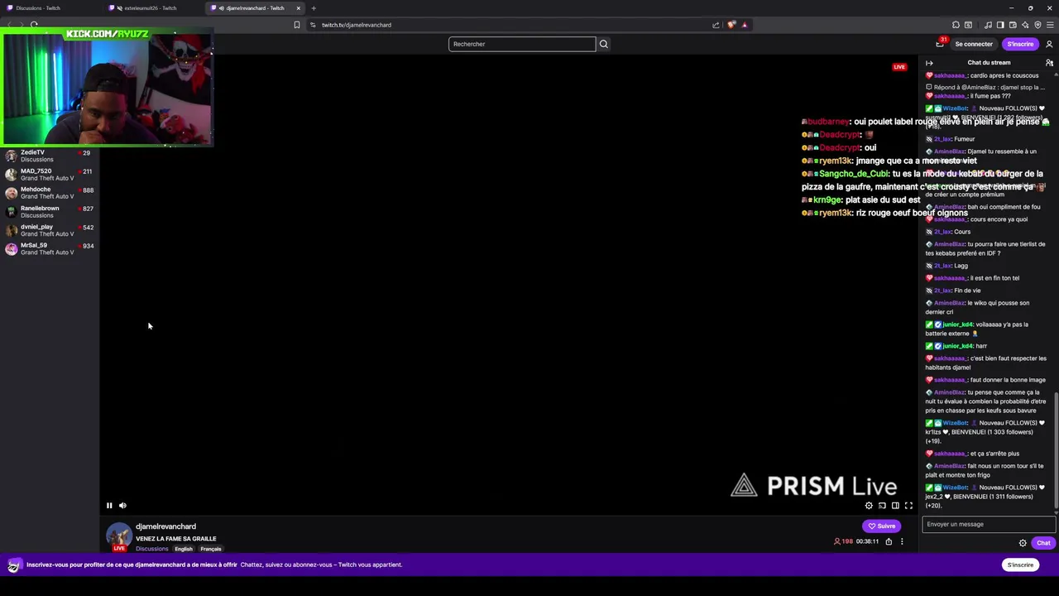
Task: Collapse the chat panel arrow
Action: (x=929, y=63)
